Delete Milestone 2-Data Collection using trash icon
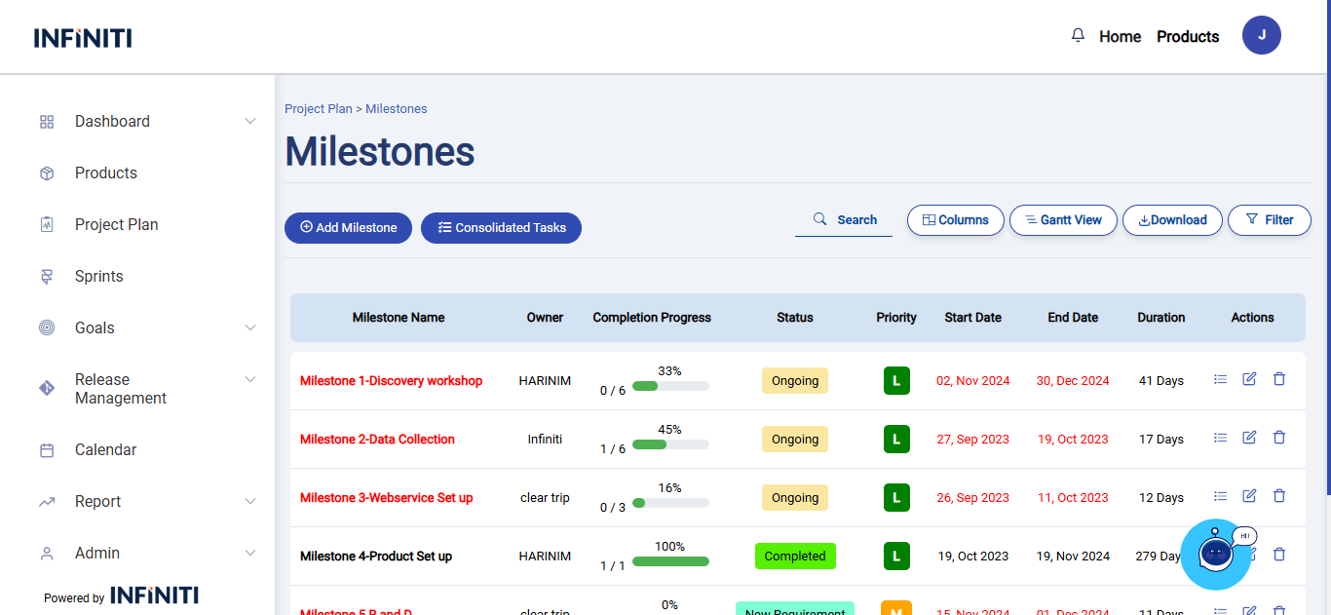This screenshot has height=615, width=1331. tap(1279, 438)
